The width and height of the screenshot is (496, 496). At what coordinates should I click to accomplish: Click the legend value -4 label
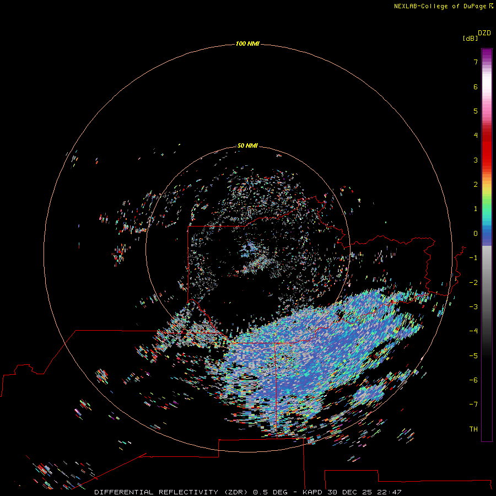473,331
